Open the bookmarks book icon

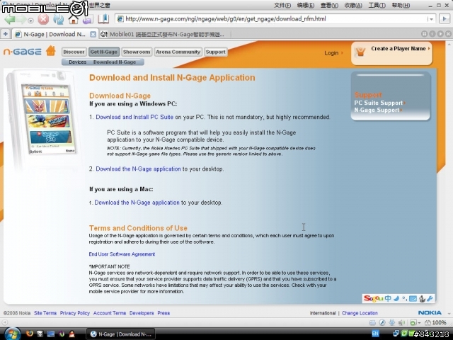[103, 19]
